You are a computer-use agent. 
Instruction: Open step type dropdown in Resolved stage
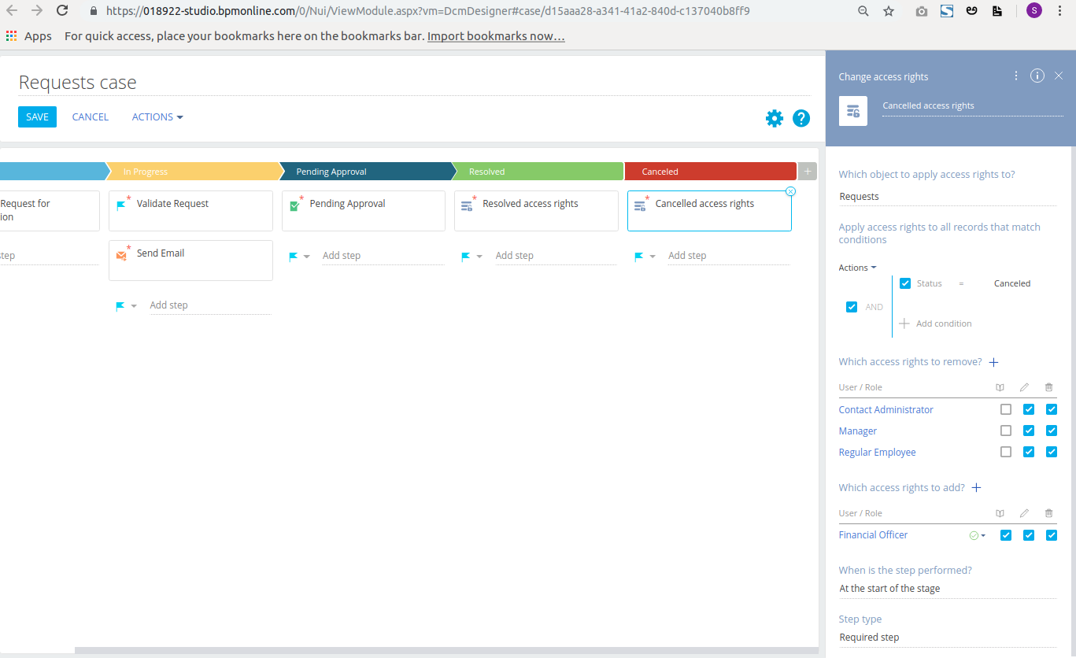click(472, 256)
